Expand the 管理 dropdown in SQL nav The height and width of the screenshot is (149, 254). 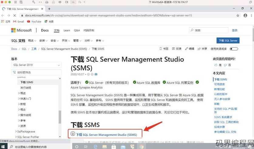point(77,40)
